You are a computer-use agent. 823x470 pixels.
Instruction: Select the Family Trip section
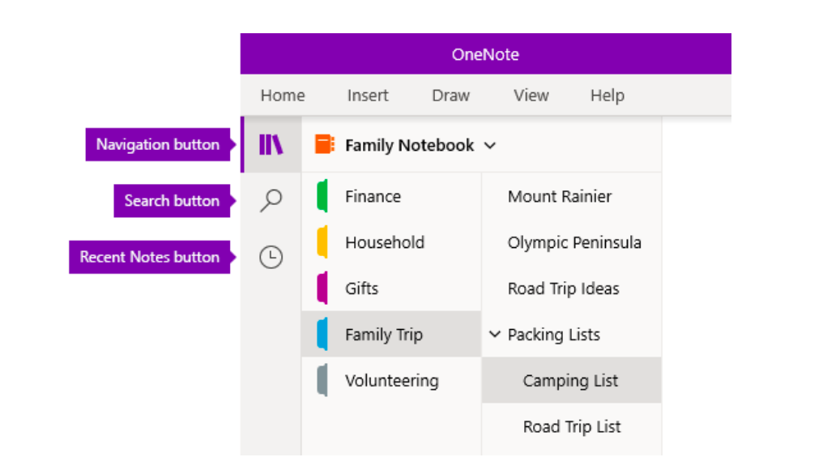tap(391, 334)
